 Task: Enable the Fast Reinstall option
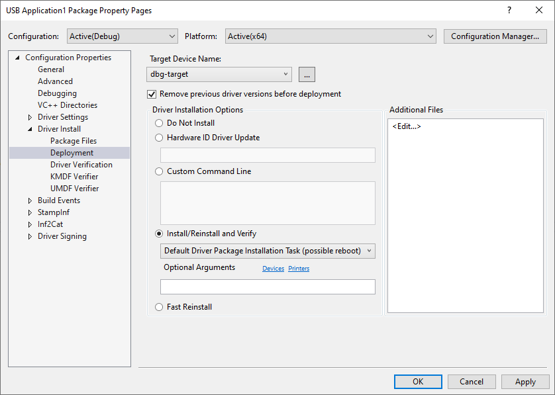click(158, 306)
